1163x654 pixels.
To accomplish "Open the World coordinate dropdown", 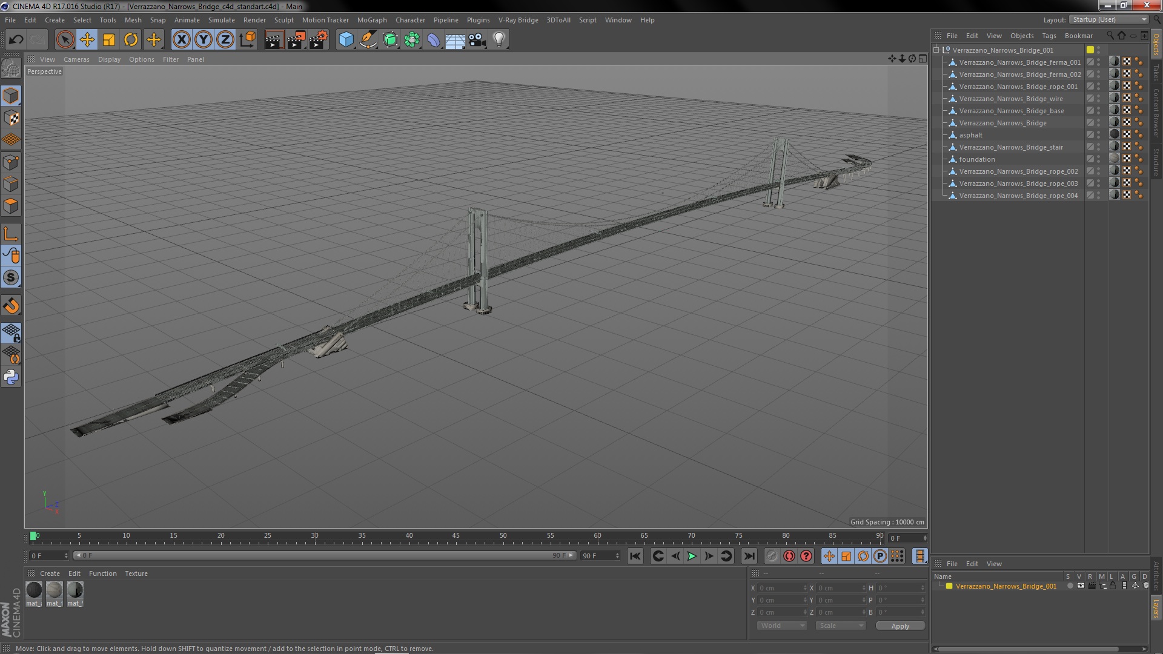I will [781, 626].
